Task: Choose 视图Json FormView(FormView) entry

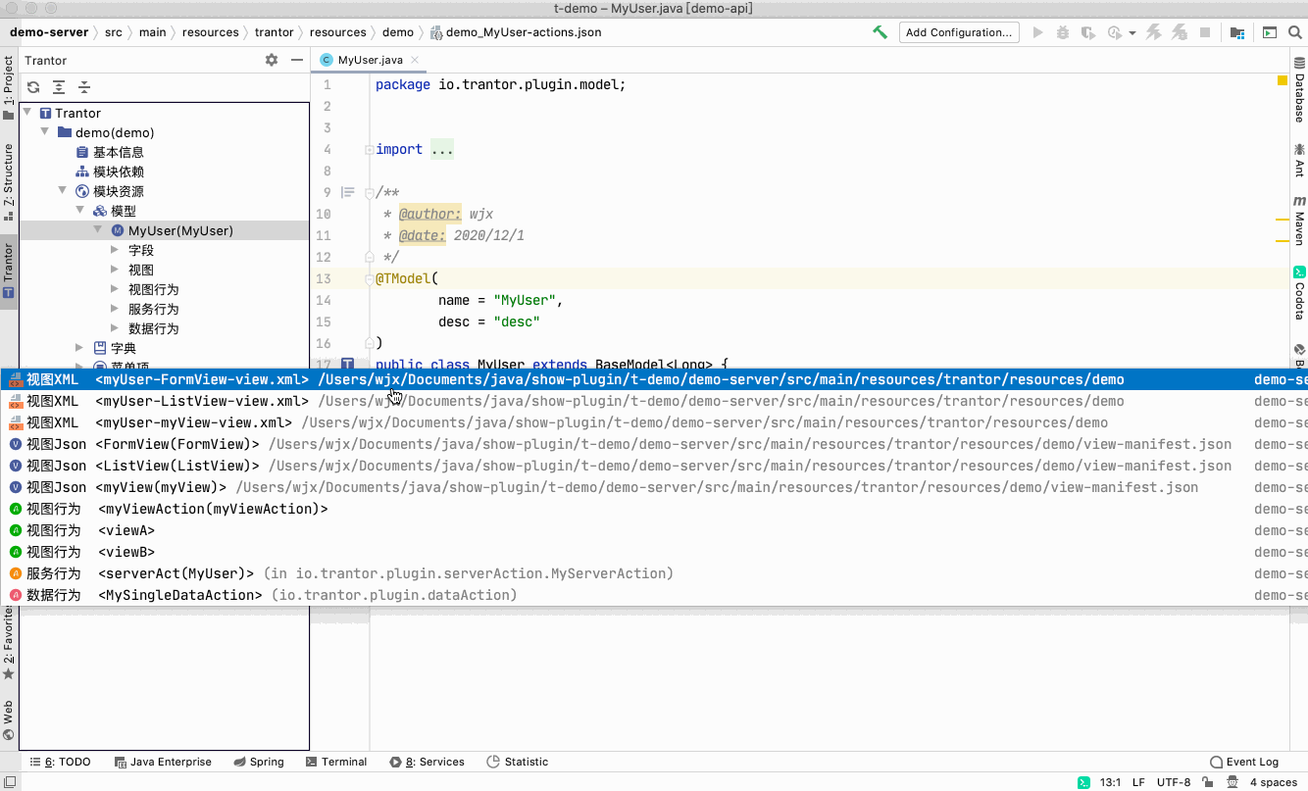Action: pos(654,444)
